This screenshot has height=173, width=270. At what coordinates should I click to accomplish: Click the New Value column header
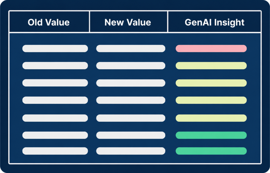click(x=128, y=22)
